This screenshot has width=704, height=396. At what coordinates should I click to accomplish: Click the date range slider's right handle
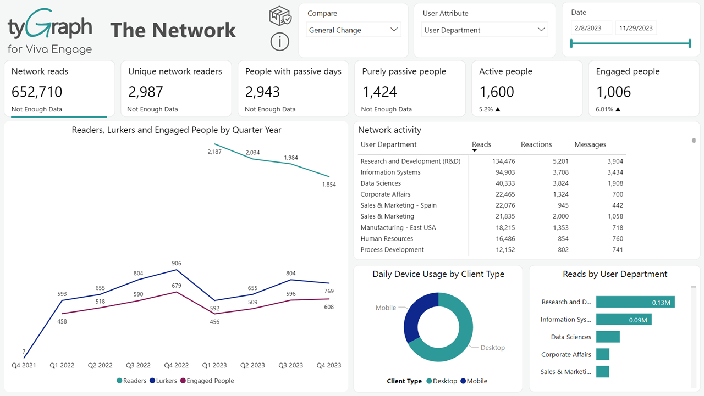pos(690,43)
